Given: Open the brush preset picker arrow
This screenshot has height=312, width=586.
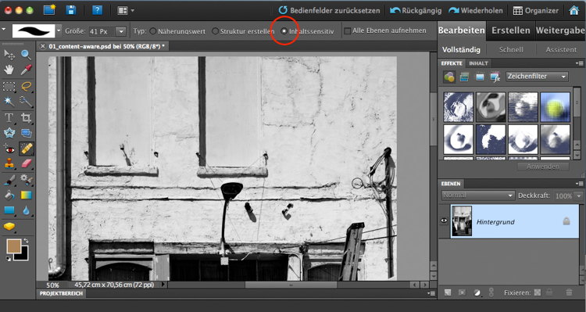Looking at the screenshot, I should 59,30.
